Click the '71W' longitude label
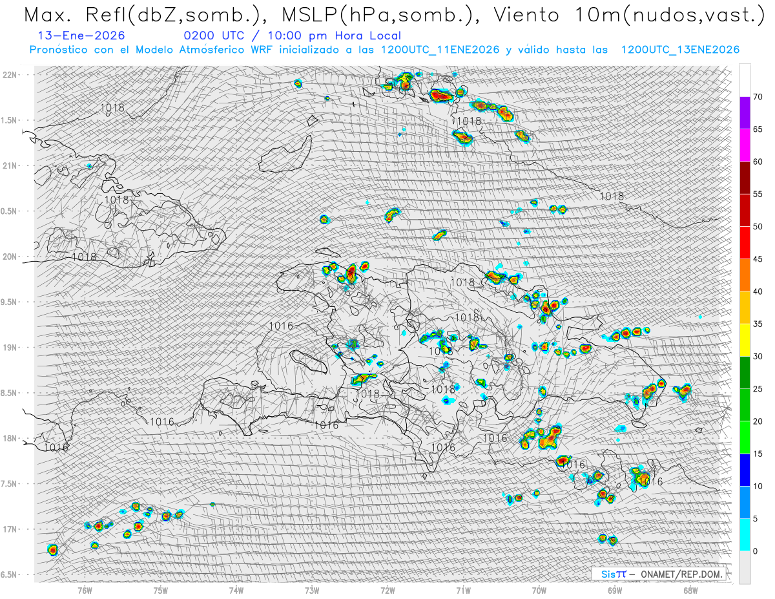Viewport: 775px width, 599px height. coord(463,591)
